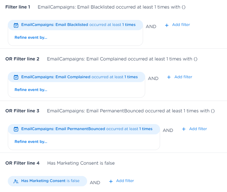Image resolution: width=227 pixels, height=192 pixels.
Task: Click the calendar icon for Email PermanentBounced
Action: click(x=16, y=129)
